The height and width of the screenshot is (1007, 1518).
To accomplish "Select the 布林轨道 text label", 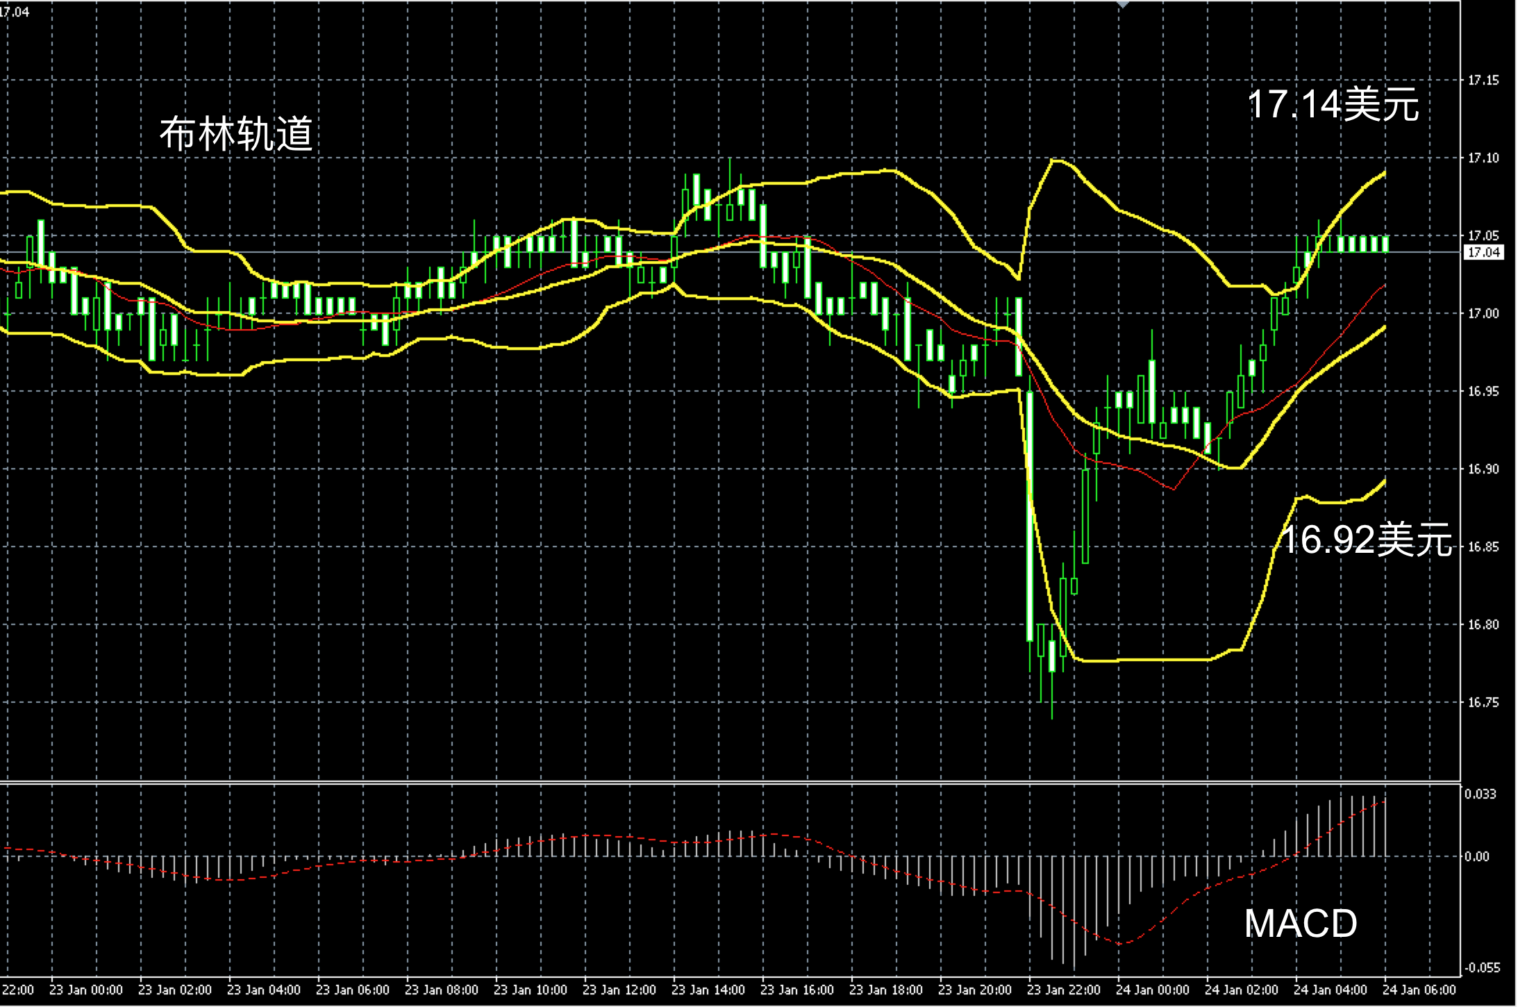I will 236,134.
